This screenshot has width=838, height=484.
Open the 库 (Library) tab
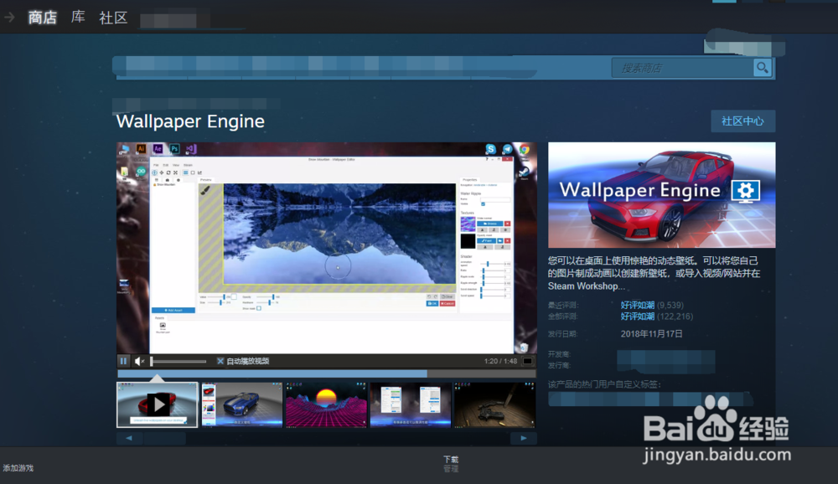point(78,17)
